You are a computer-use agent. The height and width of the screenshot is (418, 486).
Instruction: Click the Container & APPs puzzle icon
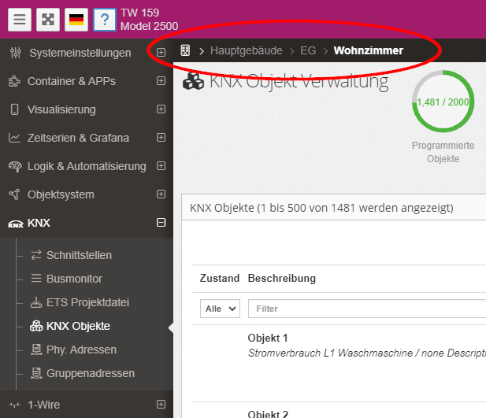(x=13, y=81)
